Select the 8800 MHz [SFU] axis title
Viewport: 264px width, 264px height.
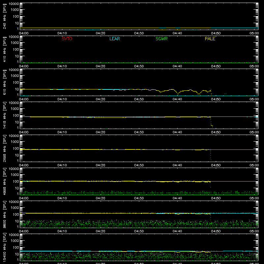click(x=4, y=214)
